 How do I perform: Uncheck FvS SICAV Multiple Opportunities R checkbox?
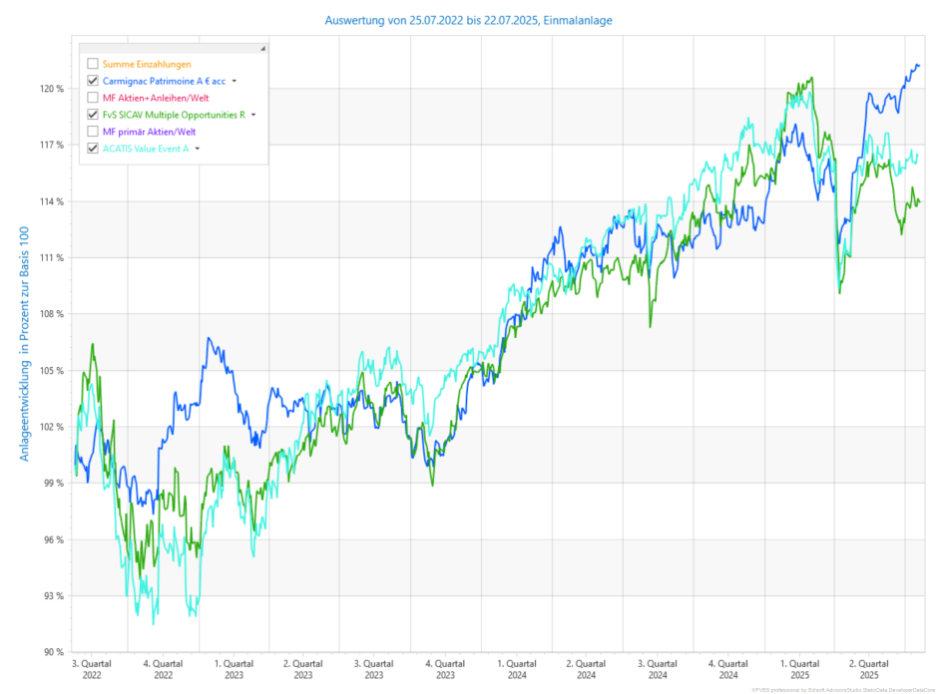point(93,115)
